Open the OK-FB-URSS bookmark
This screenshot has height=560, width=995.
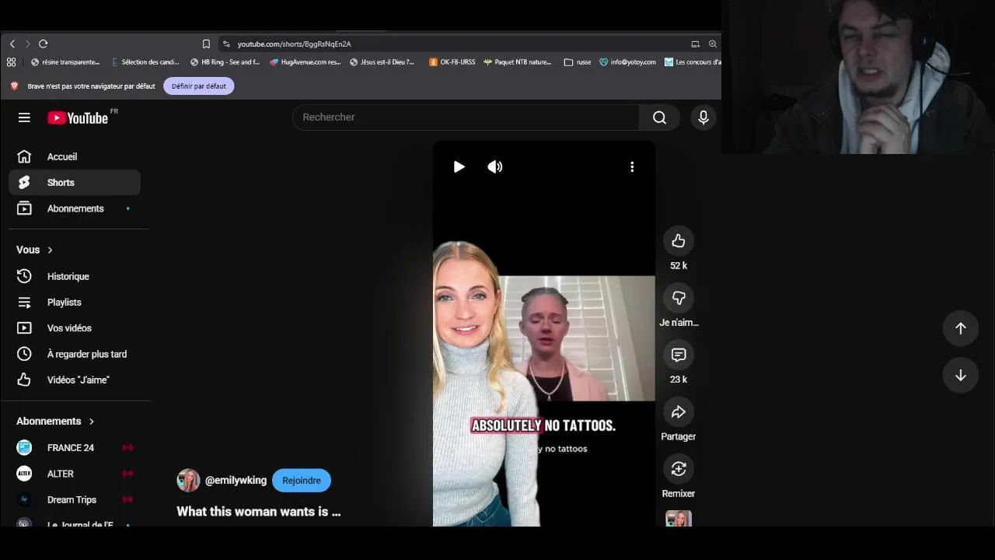point(452,62)
